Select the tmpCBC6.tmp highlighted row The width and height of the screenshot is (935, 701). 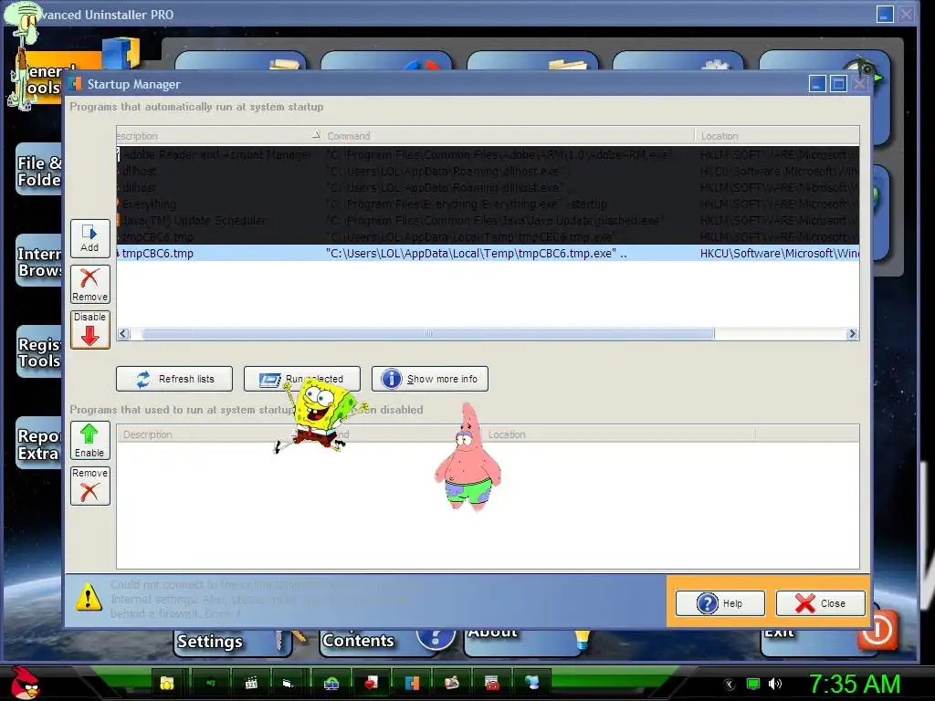pos(488,254)
